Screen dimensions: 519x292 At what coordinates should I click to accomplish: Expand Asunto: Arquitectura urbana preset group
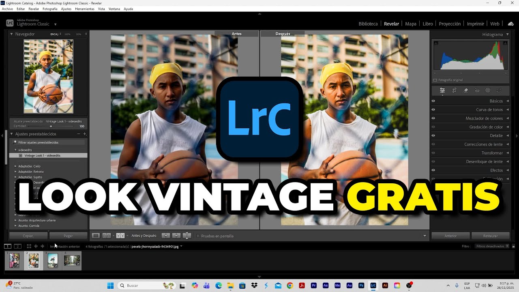click(x=15, y=220)
